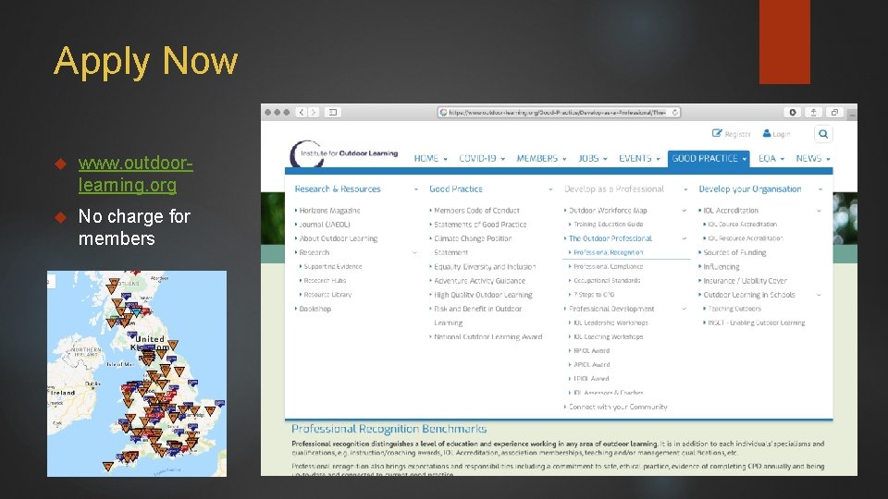Open 7 Steps to CPD link
Viewport: 888px width, 499px height.
[x=594, y=295]
